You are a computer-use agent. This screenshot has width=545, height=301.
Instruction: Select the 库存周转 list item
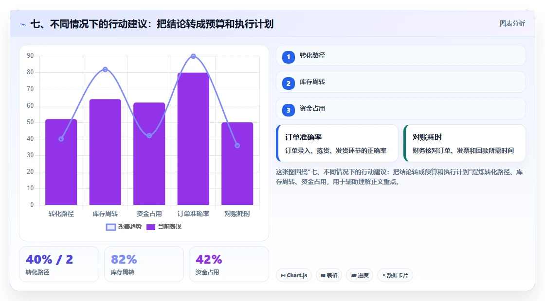(x=401, y=82)
